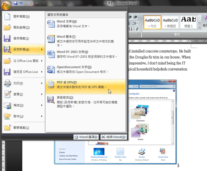Click the Office Live open-folder icon
Viewport: 207px width, 171px height.
(7, 61)
